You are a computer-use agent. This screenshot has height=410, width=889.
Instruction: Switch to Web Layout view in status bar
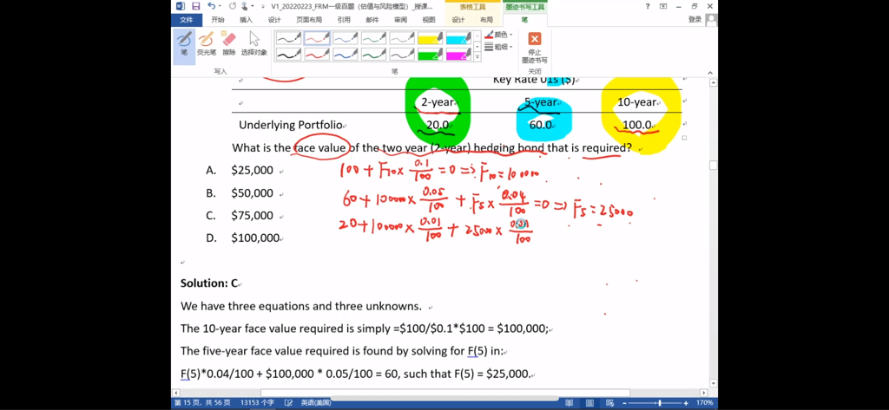(612, 403)
